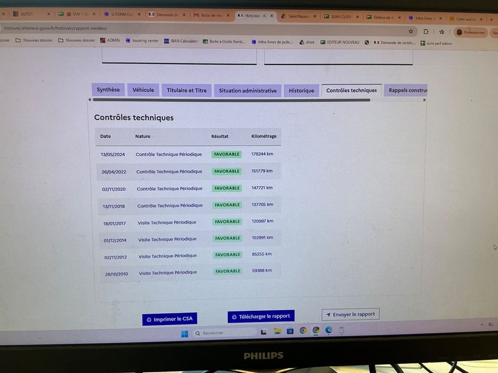Click the 137705 km mileage cell

(x=262, y=205)
